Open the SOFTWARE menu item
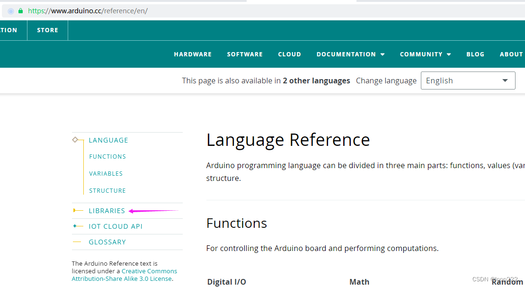Image resolution: width=525 pixels, height=287 pixels. coord(245,54)
